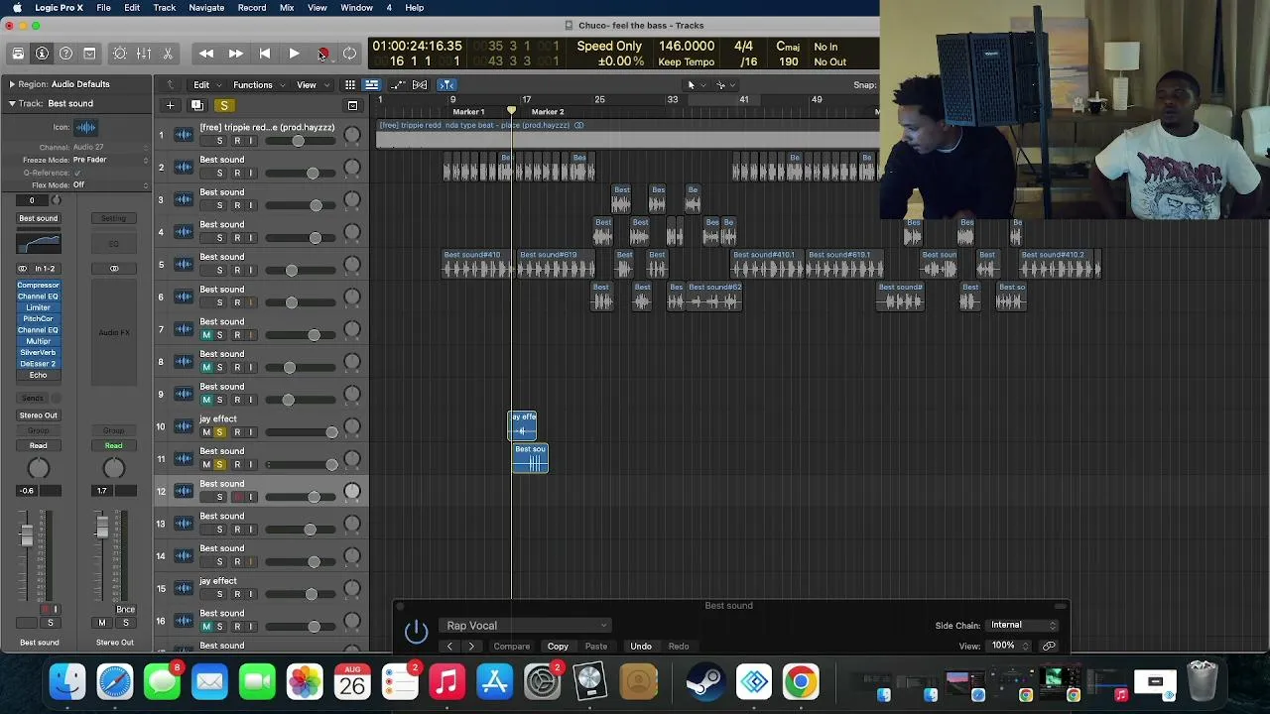Viewport: 1270px width, 714px height.
Task: Select the list view button in tracks menu bar
Action: pos(371,85)
